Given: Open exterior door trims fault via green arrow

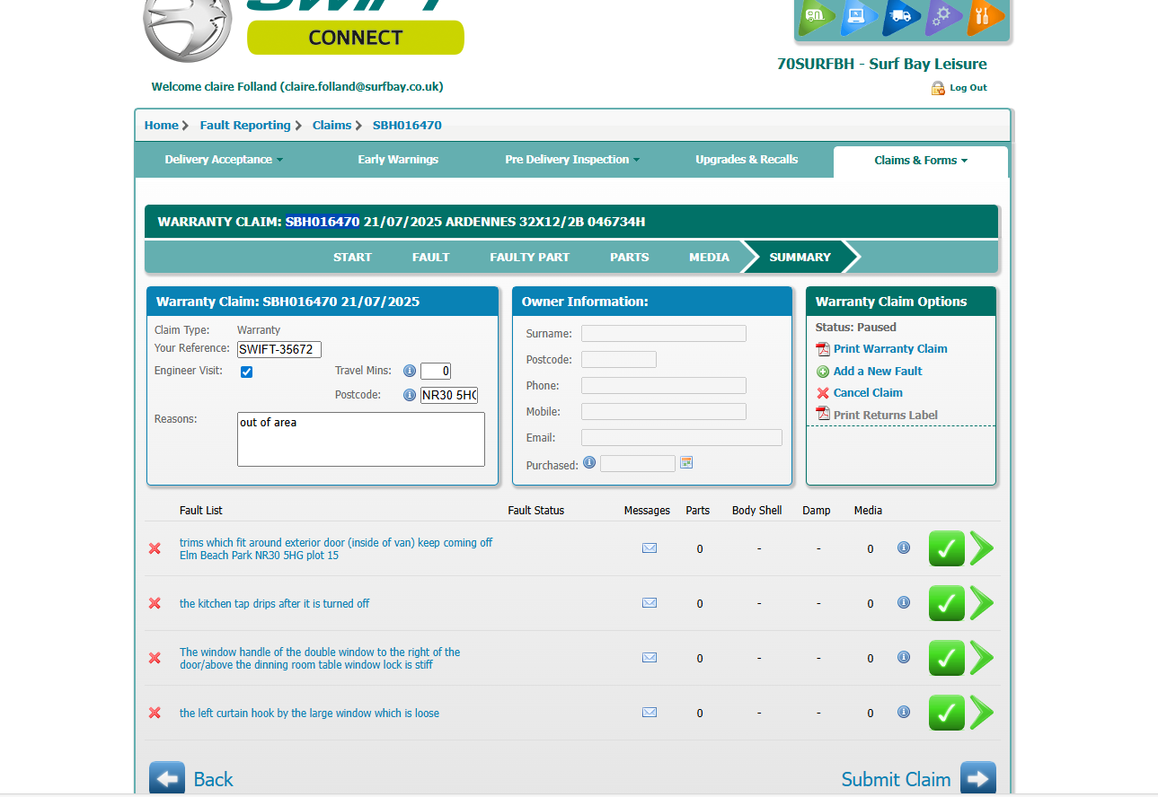Looking at the screenshot, I should [982, 548].
